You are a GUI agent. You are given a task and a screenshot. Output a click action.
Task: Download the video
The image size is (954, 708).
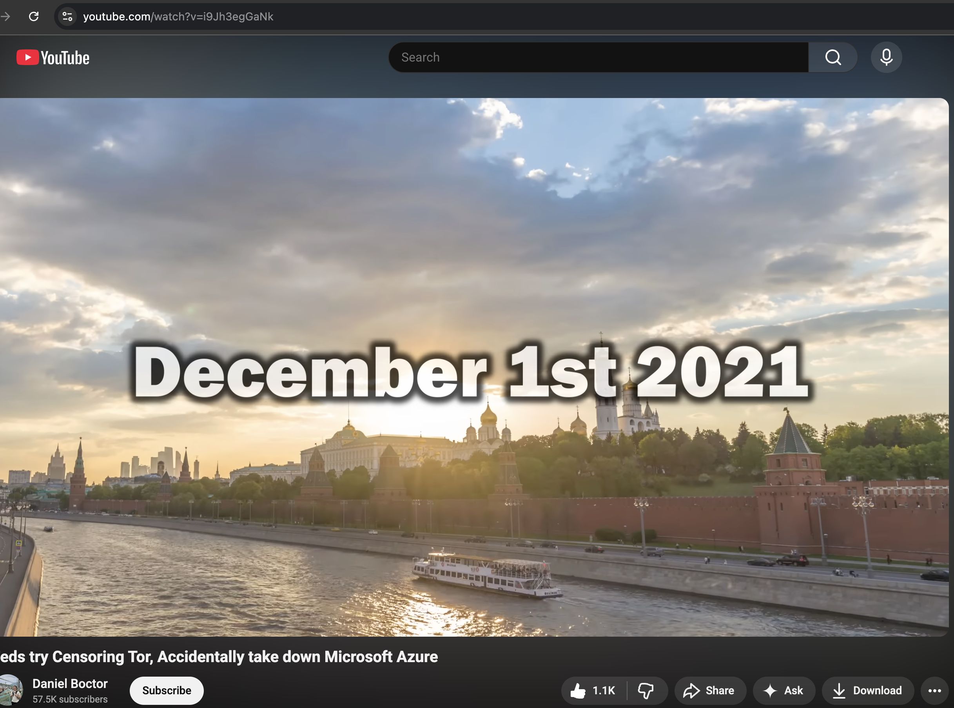click(867, 690)
